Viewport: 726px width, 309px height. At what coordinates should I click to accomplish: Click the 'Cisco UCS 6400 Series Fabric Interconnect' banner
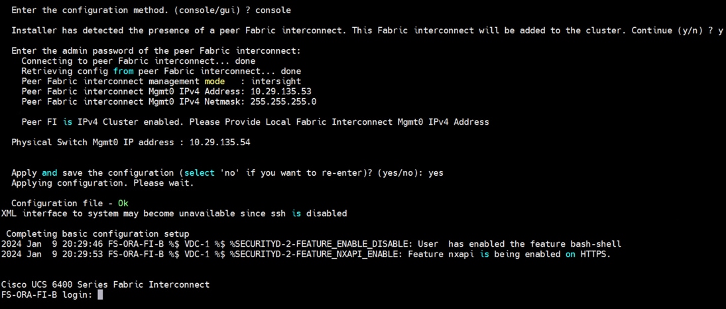click(x=105, y=284)
